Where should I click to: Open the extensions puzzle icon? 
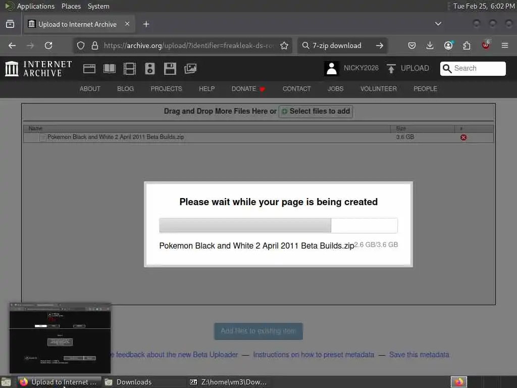[x=467, y=45]
